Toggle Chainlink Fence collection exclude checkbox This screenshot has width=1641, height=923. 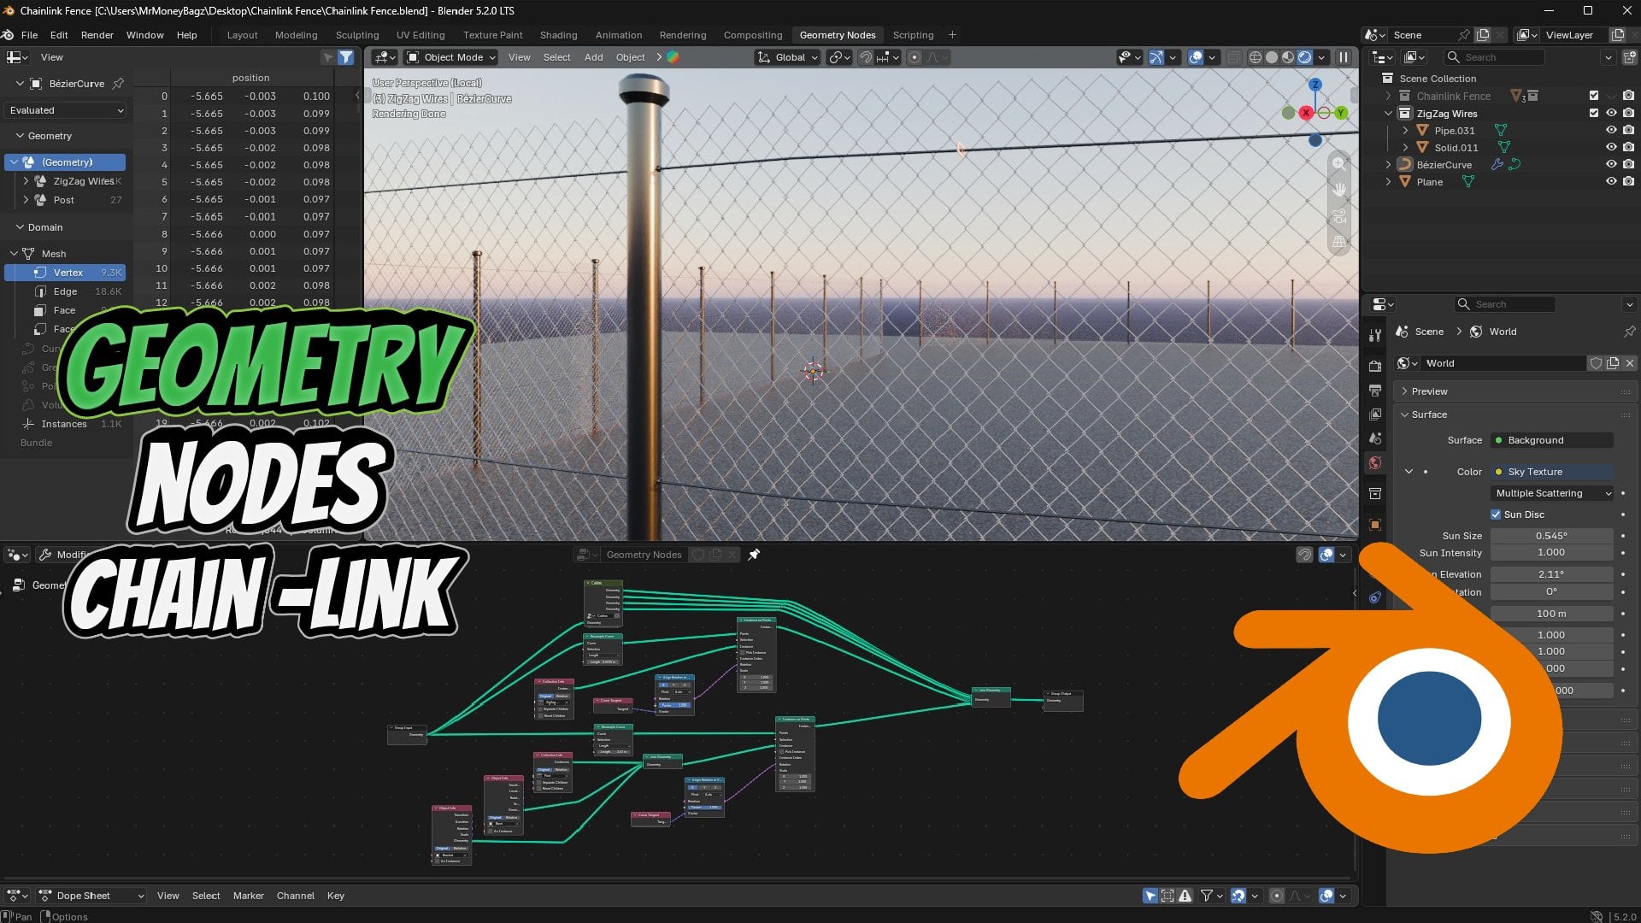coord(1593,96)
